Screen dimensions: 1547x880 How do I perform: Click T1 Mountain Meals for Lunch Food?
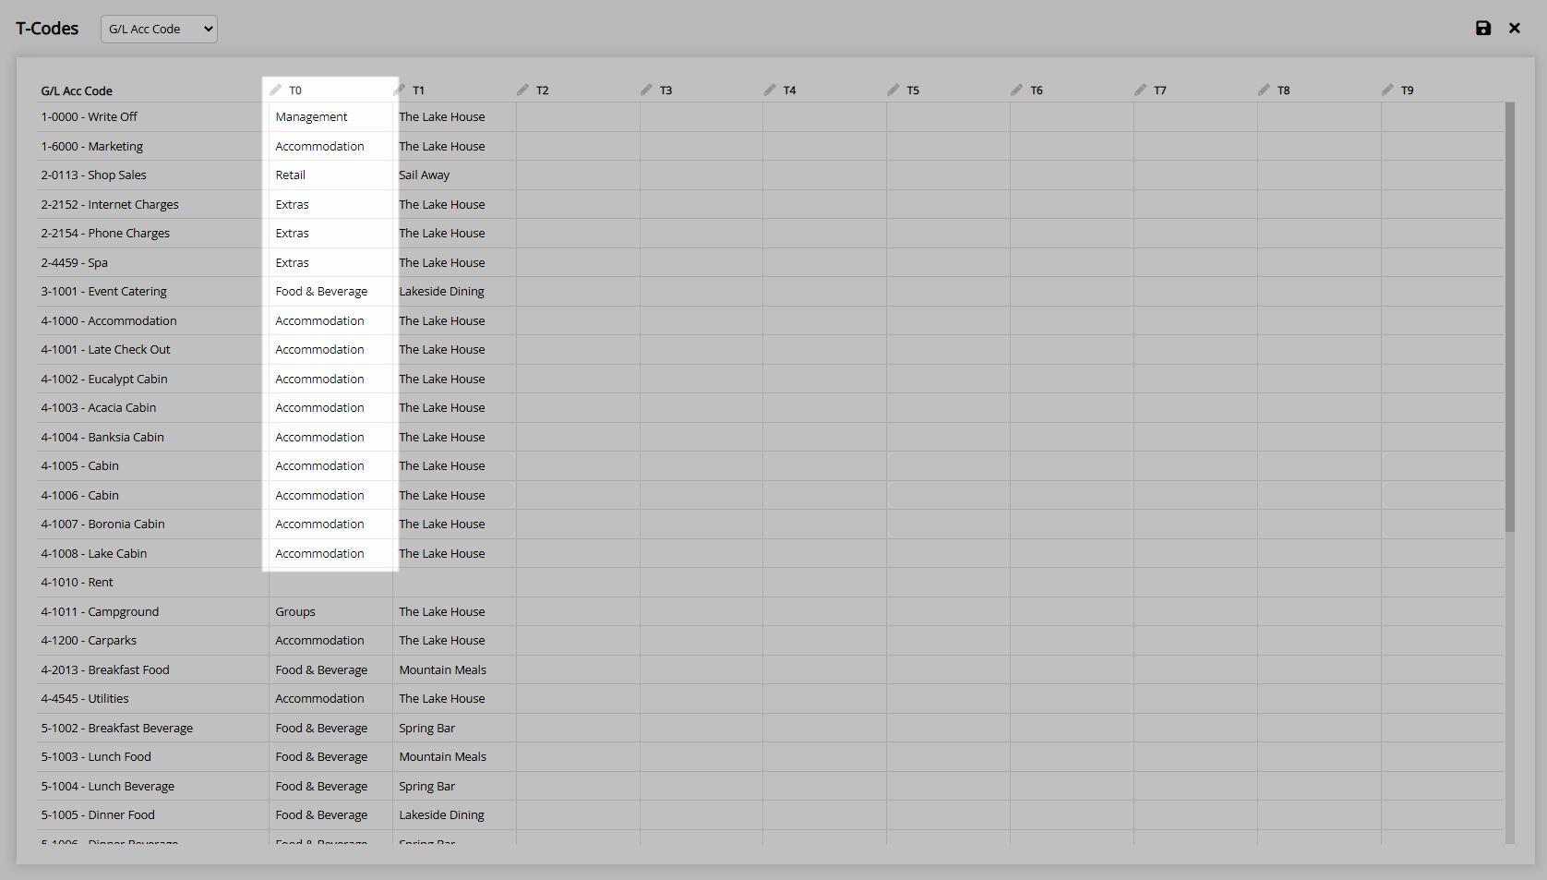click(454, 757)
